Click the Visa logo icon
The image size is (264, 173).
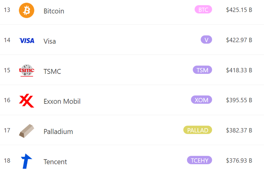point(27,41)
